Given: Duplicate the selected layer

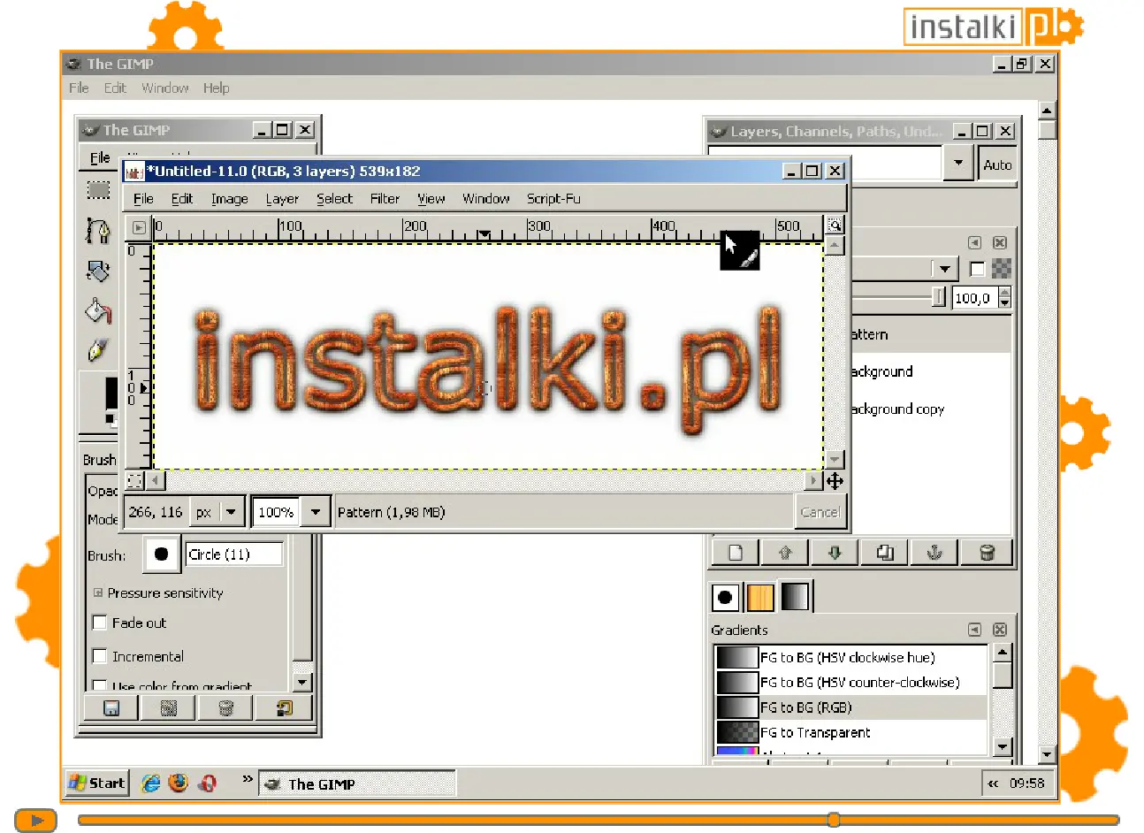Looking at the screenshot, I should tap(885, 553).
